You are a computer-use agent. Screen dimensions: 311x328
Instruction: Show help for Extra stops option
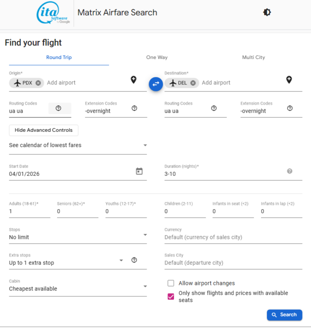(134, 260)
